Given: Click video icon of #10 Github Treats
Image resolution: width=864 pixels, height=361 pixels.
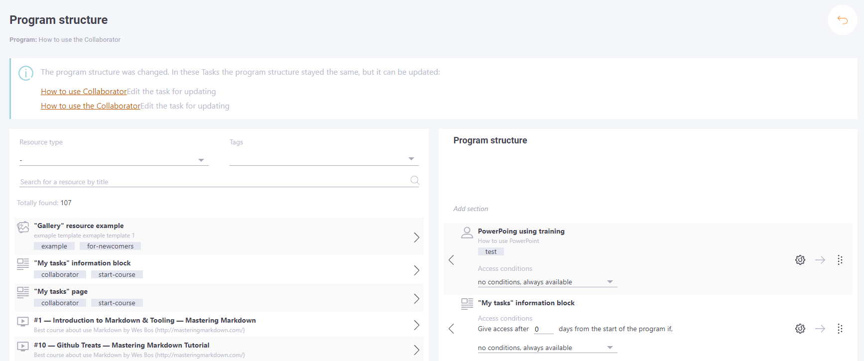Looking at the screenshot, I should (23, 346).
